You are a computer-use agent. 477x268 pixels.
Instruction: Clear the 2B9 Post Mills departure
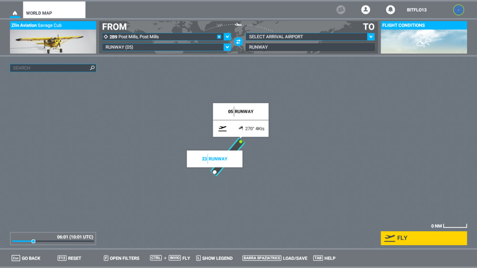coord(219,37)
